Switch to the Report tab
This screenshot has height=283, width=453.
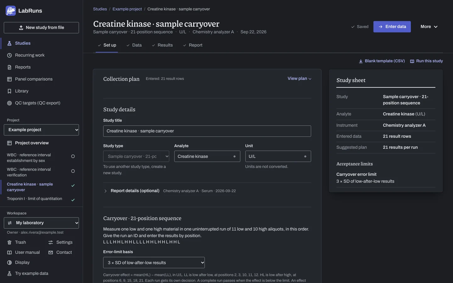pyautogui.click(x=193, y=45)
